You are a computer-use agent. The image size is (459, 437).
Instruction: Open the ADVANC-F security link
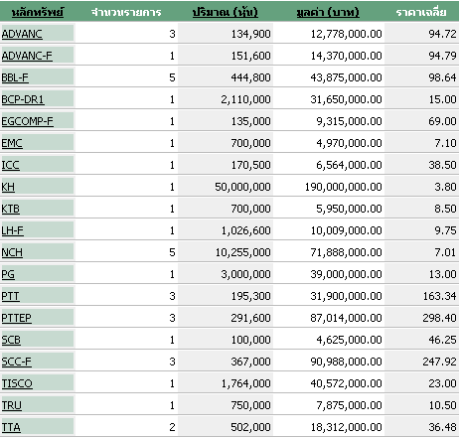(27, 56)
